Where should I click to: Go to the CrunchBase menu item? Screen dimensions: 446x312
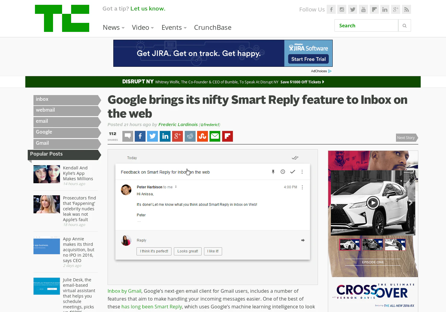213,27
